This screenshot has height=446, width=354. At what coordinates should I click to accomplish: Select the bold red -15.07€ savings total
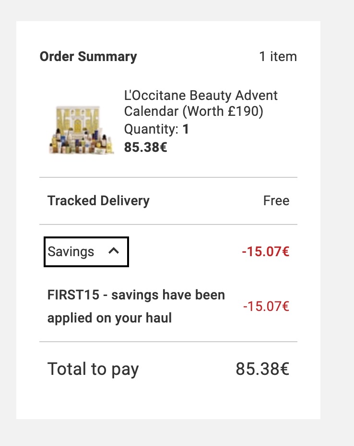click(x=265, y=252)
